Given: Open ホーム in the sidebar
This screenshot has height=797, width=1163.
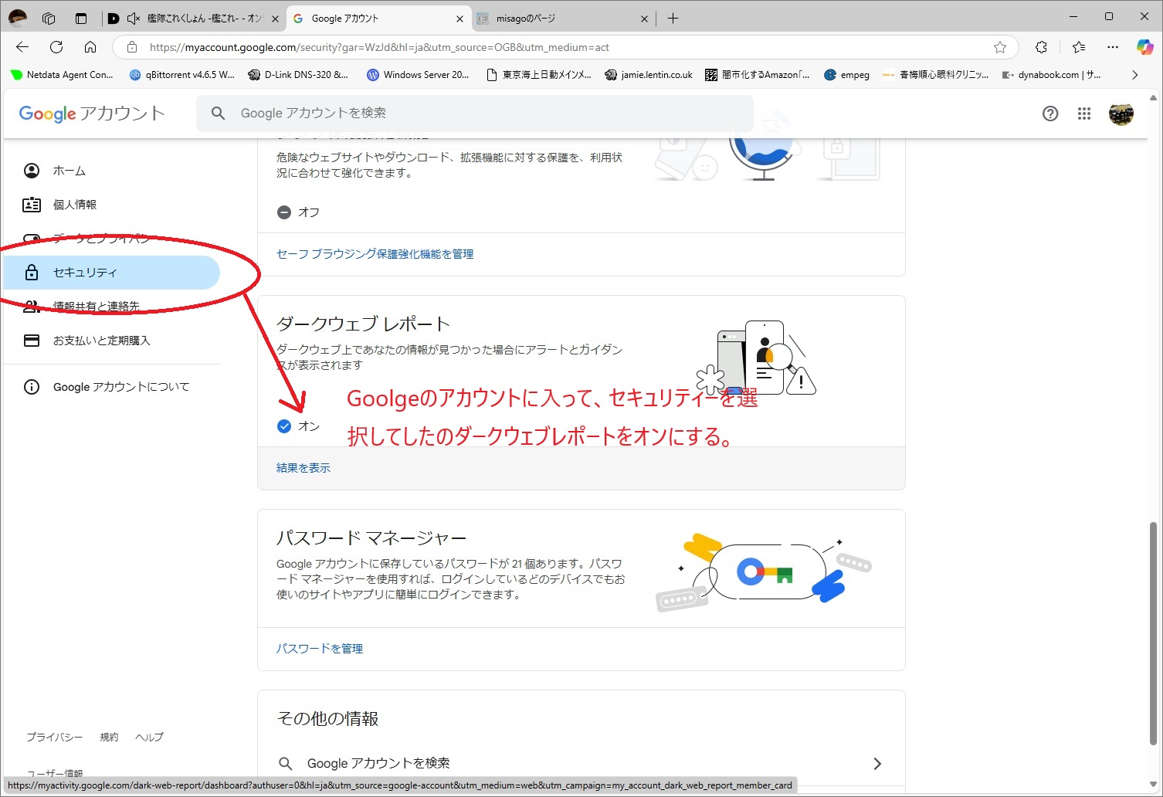Looking at the screenshot, I should click(112, 171).
